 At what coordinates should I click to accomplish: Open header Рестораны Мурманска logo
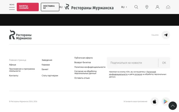click(89, 7)
